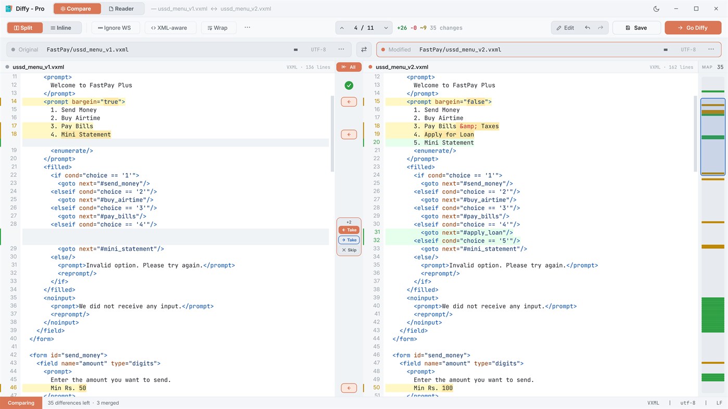
Task: Open options ellipsis for the Original file
Action: [x=341, y=49]
